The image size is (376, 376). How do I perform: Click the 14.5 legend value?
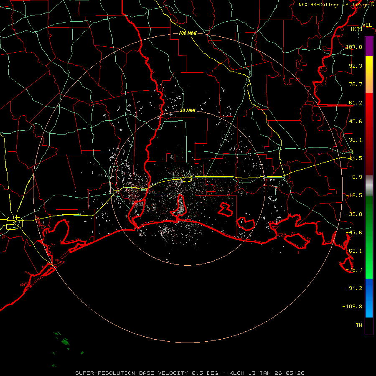tap(356, 158)
